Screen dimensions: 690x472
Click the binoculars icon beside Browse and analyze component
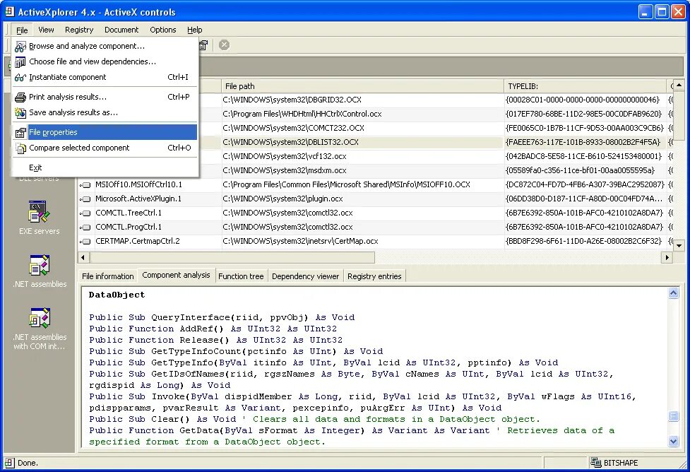(x=20, y=46)
